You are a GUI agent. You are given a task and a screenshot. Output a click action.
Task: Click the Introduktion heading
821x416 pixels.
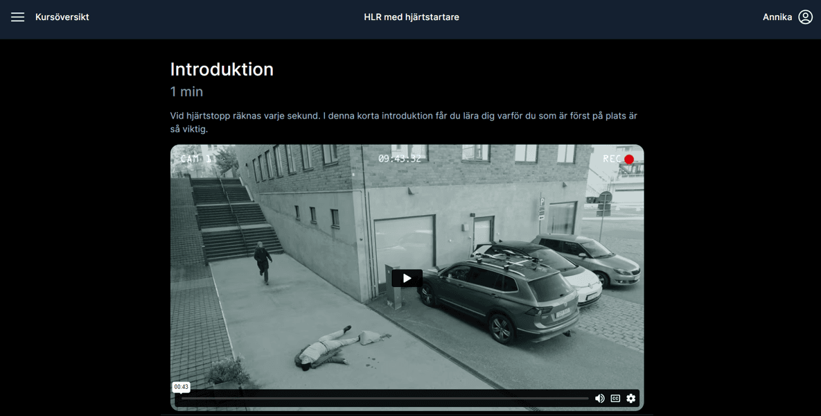(222, 69)
